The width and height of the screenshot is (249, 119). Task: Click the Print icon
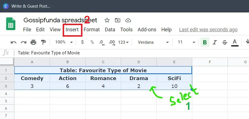(x=33, y=42)
